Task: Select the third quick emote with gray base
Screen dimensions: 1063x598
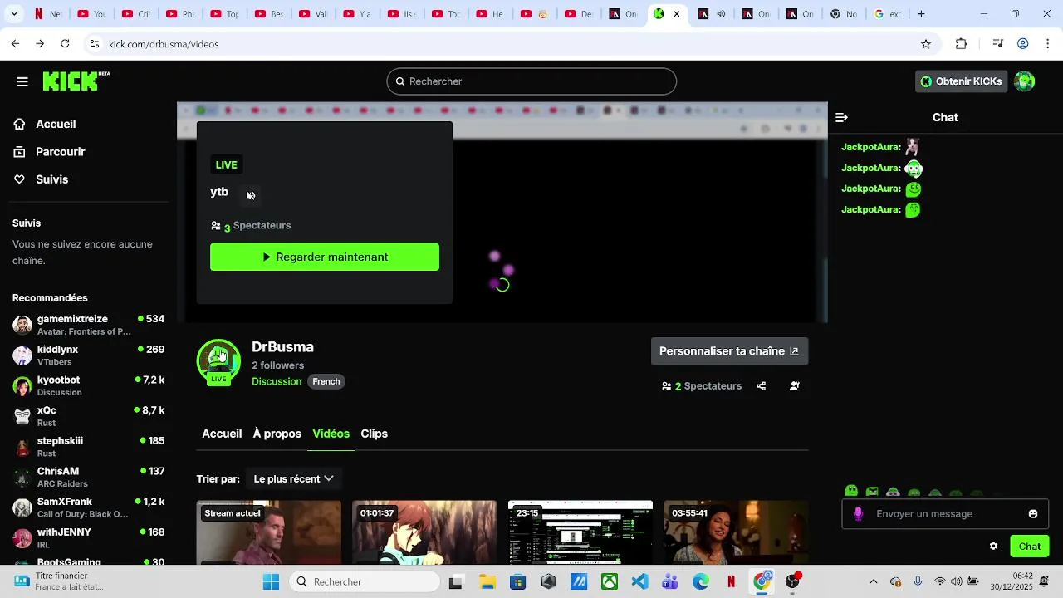Action: pos(893,493)
